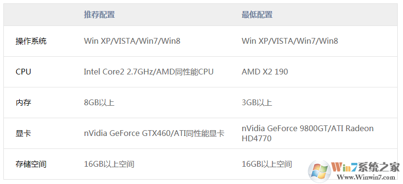Click AMD X2 190 cell

point(264,72)
